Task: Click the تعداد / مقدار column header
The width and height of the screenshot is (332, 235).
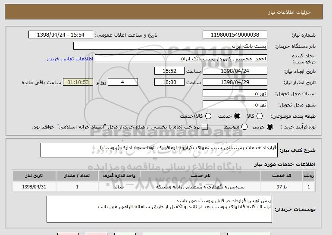Action: click(77, 176)
